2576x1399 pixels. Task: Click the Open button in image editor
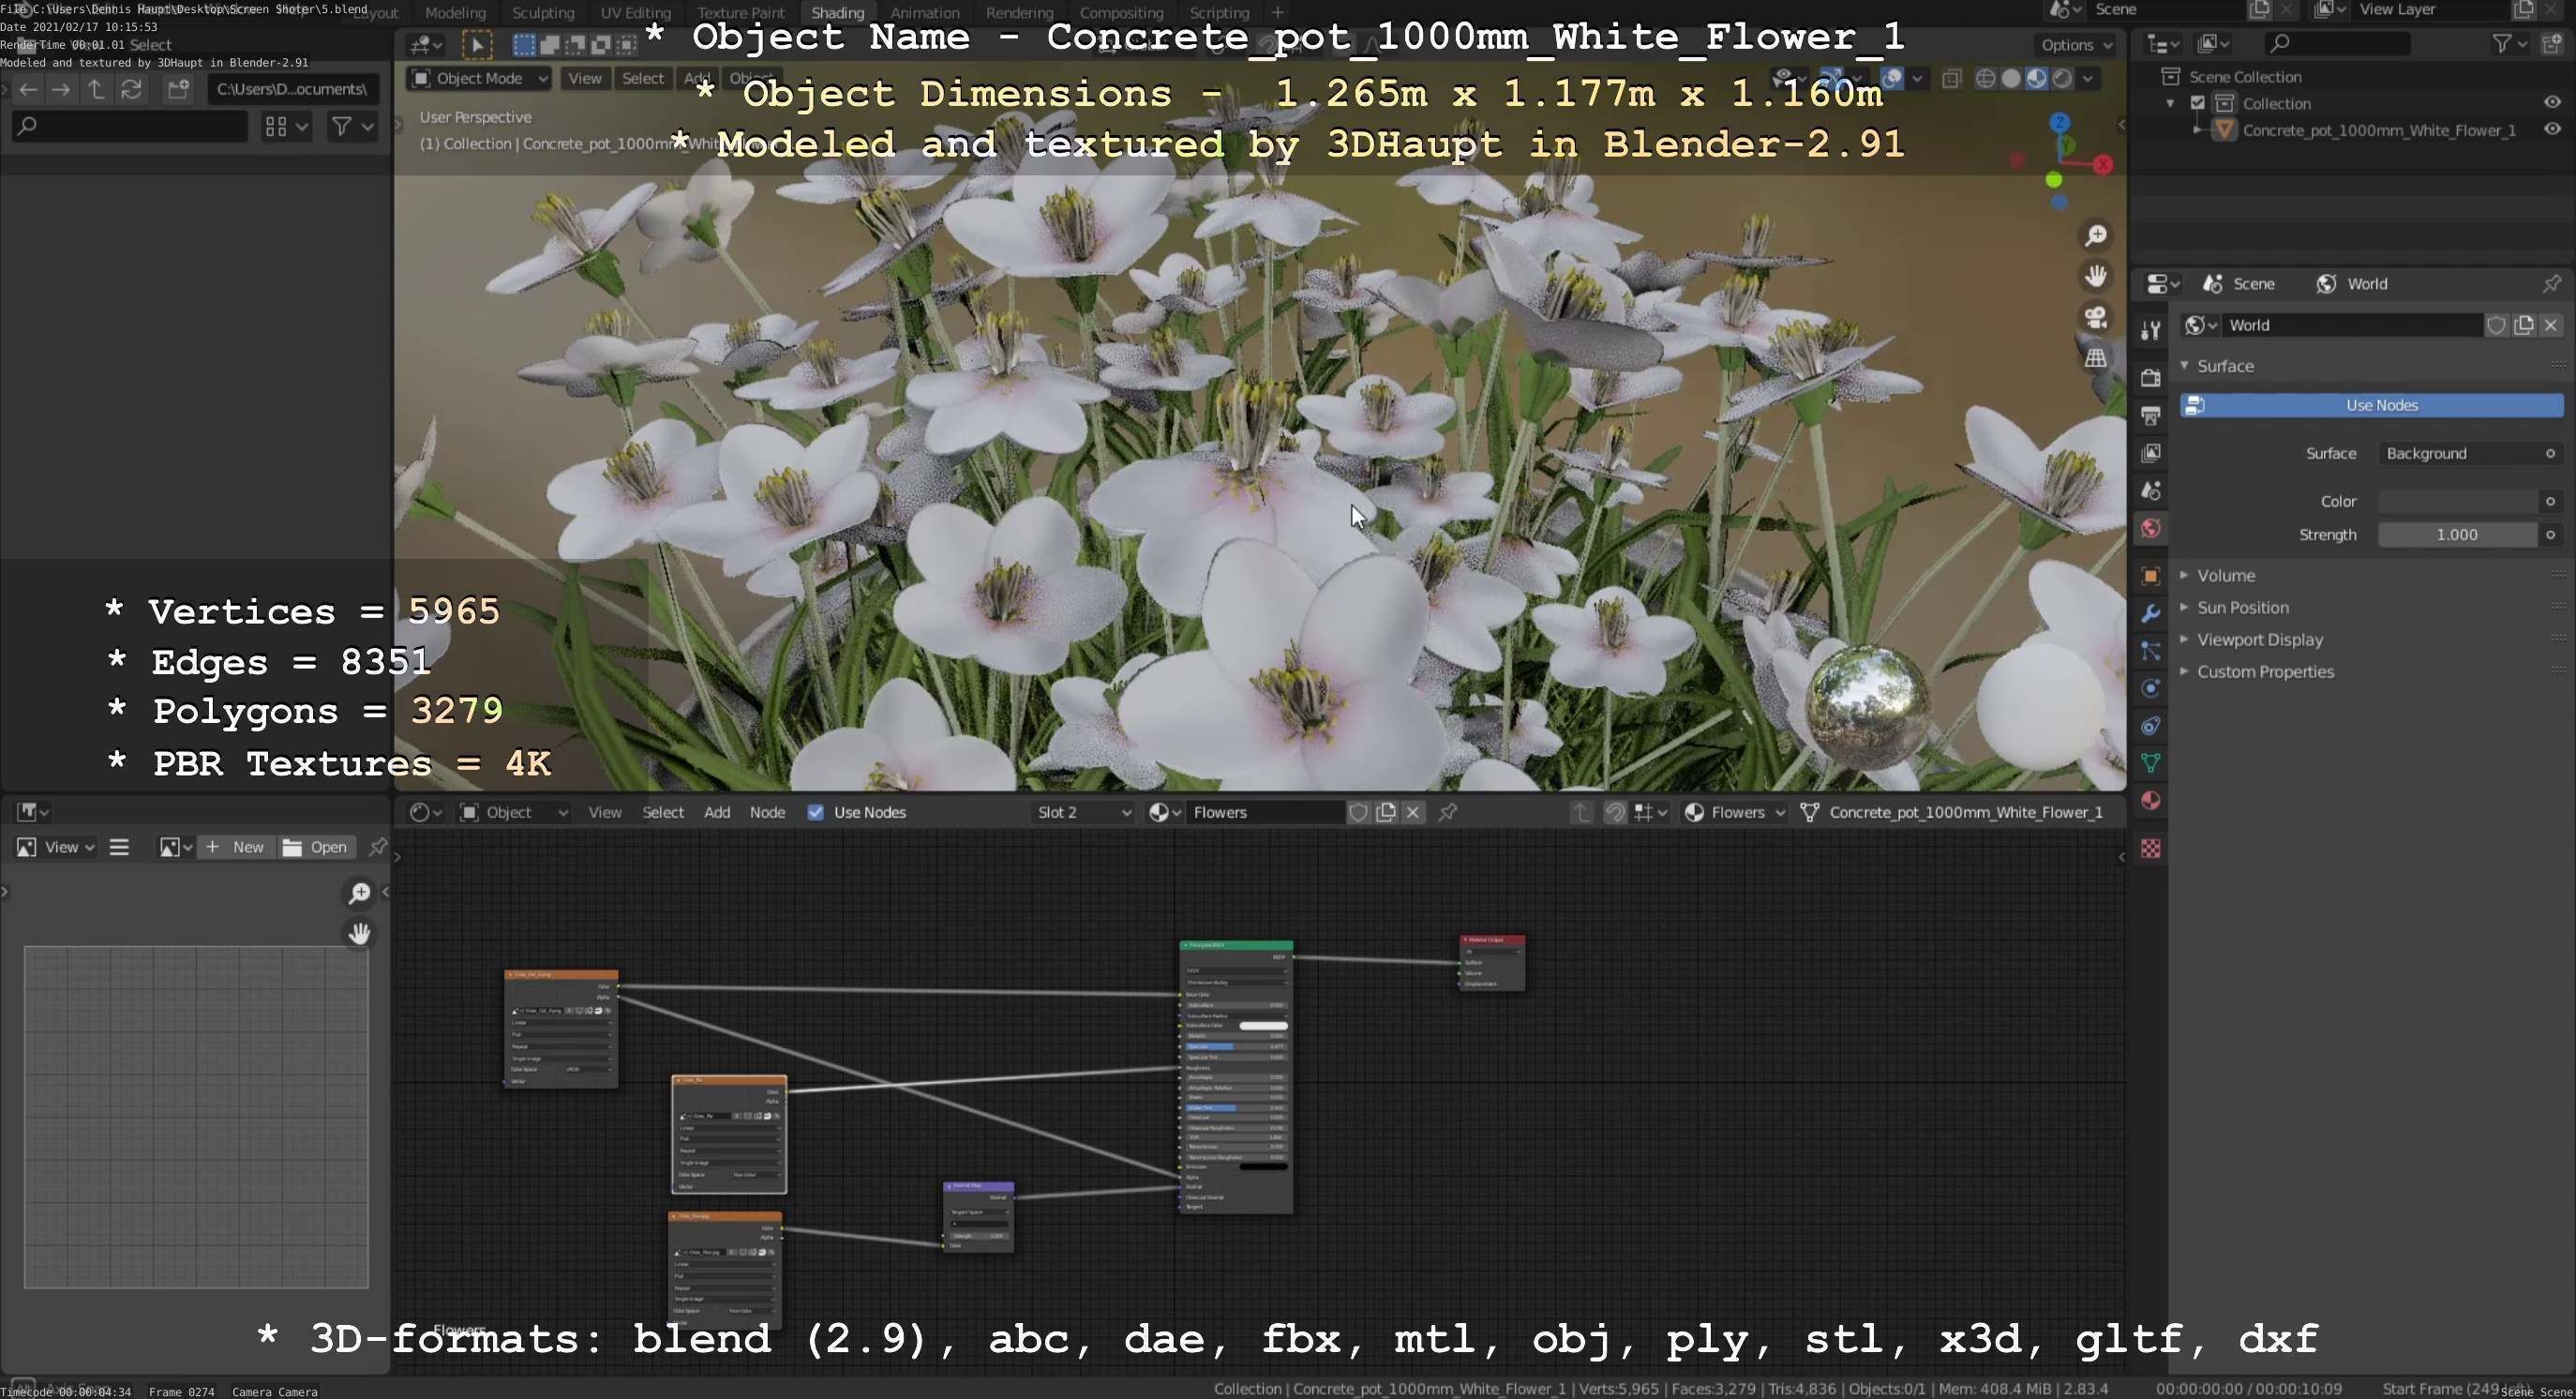(x=315, y=847)
